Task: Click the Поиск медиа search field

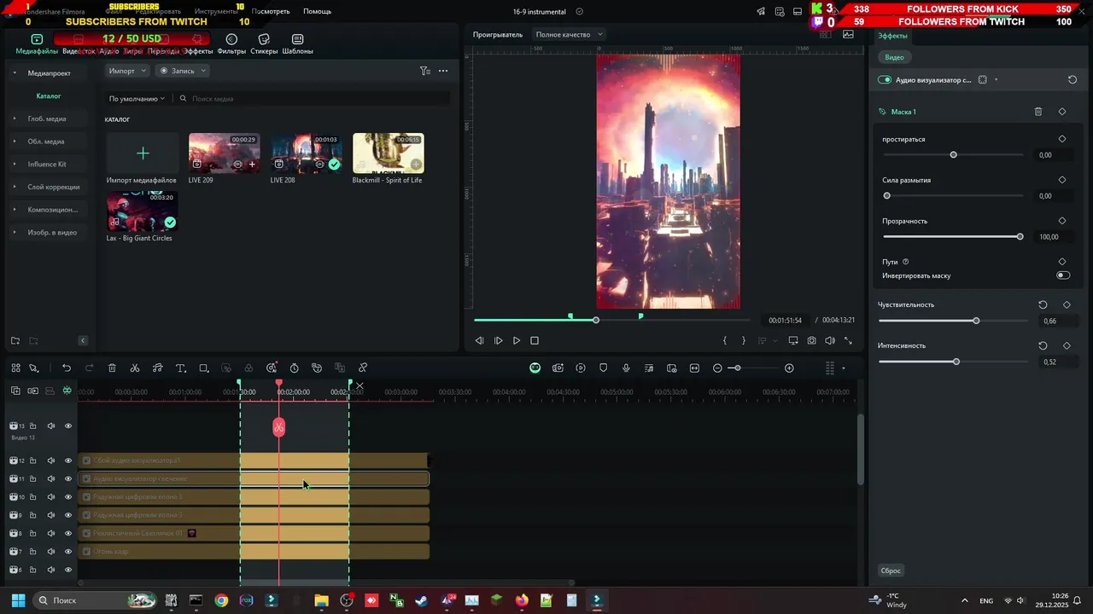Action: click(314, 99)
